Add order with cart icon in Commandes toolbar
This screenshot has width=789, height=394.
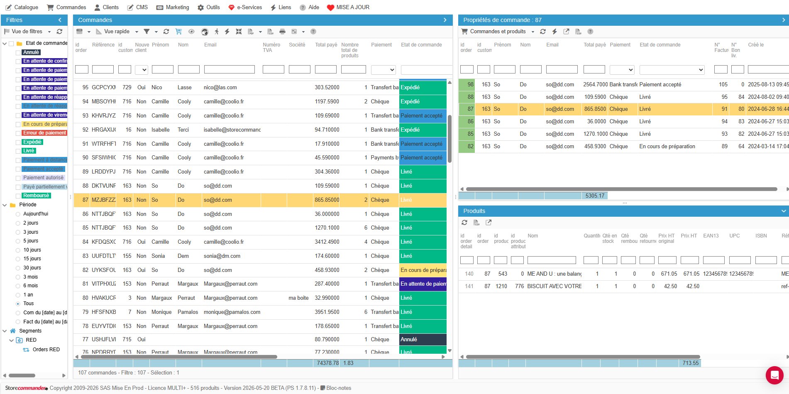point(179,32)
